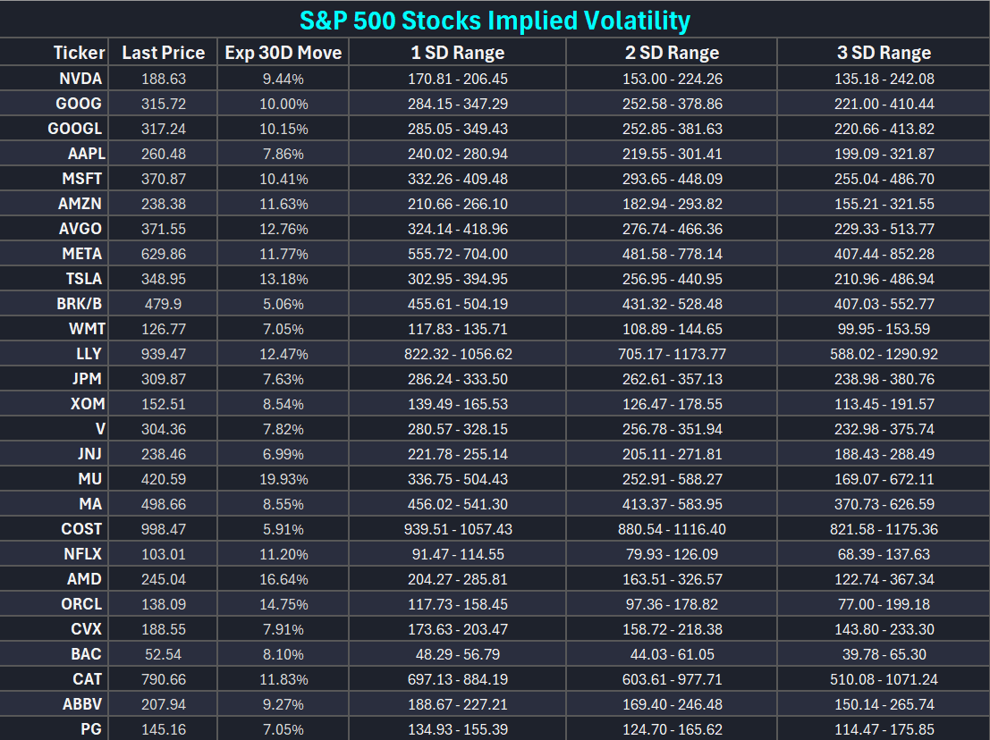Select CAT 3 SD range cell
This screenshot has height=740, width=990.
[884, 679]
